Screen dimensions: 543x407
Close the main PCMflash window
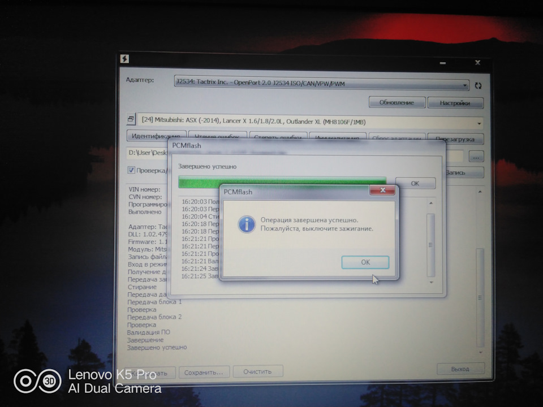[x=477, y=62]
